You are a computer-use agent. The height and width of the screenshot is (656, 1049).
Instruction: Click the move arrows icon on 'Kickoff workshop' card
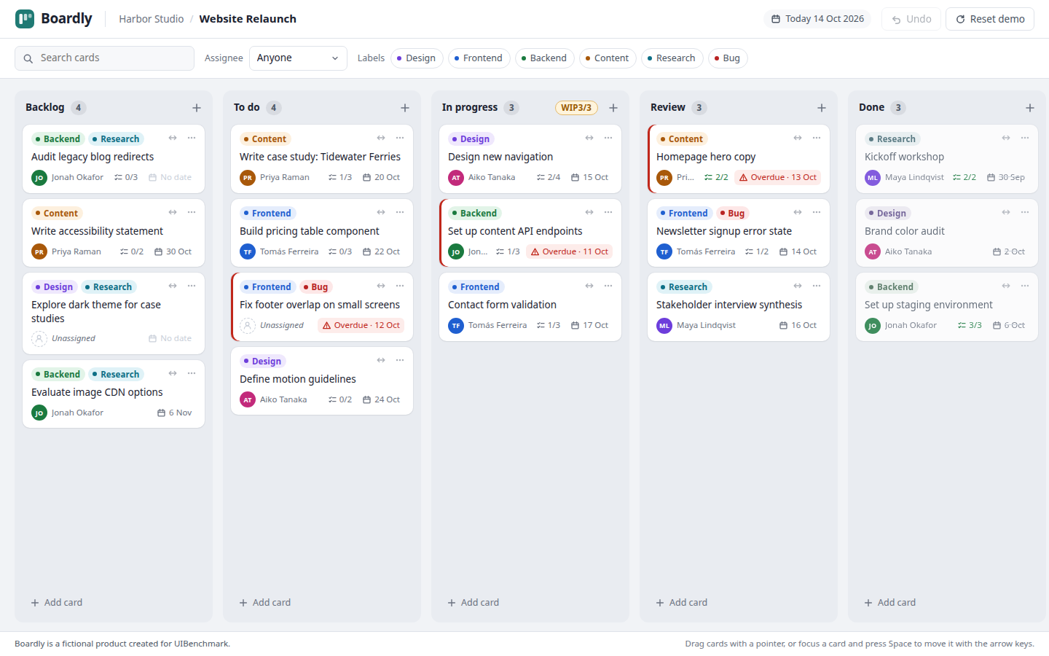point(1006,138)
